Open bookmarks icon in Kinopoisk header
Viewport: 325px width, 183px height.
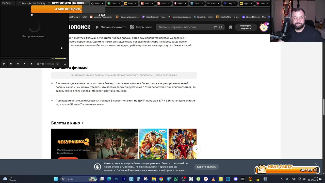(231, 27)
